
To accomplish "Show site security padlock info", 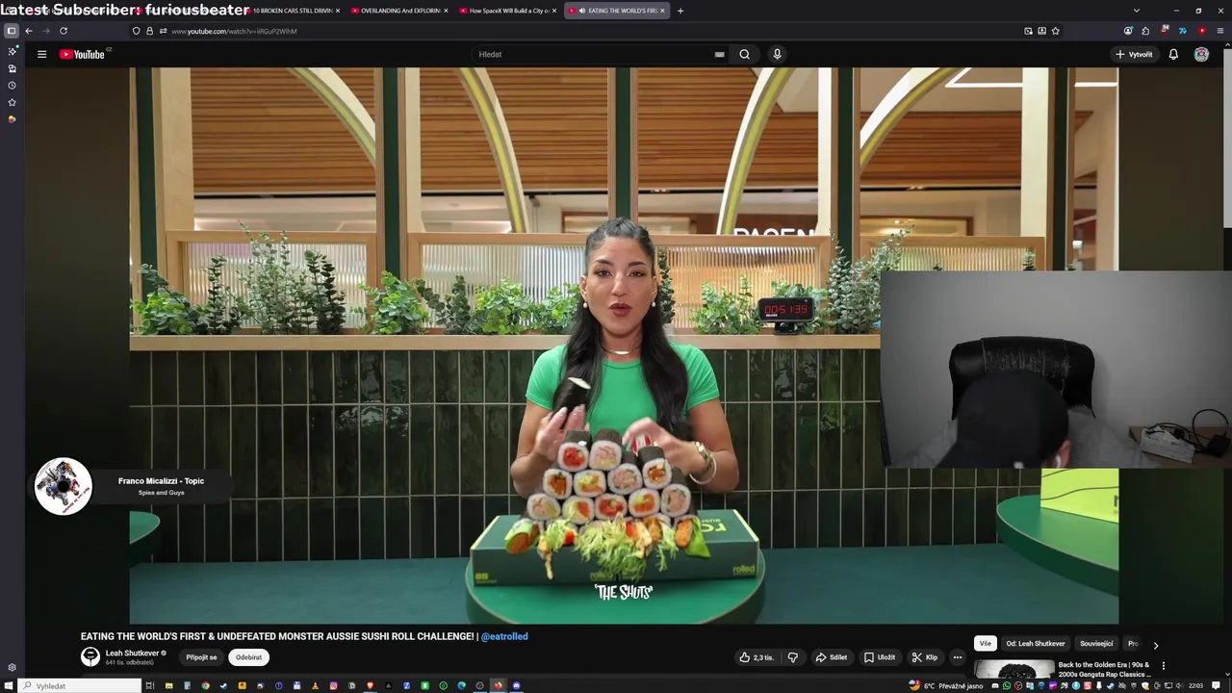I will coord(149,31).
